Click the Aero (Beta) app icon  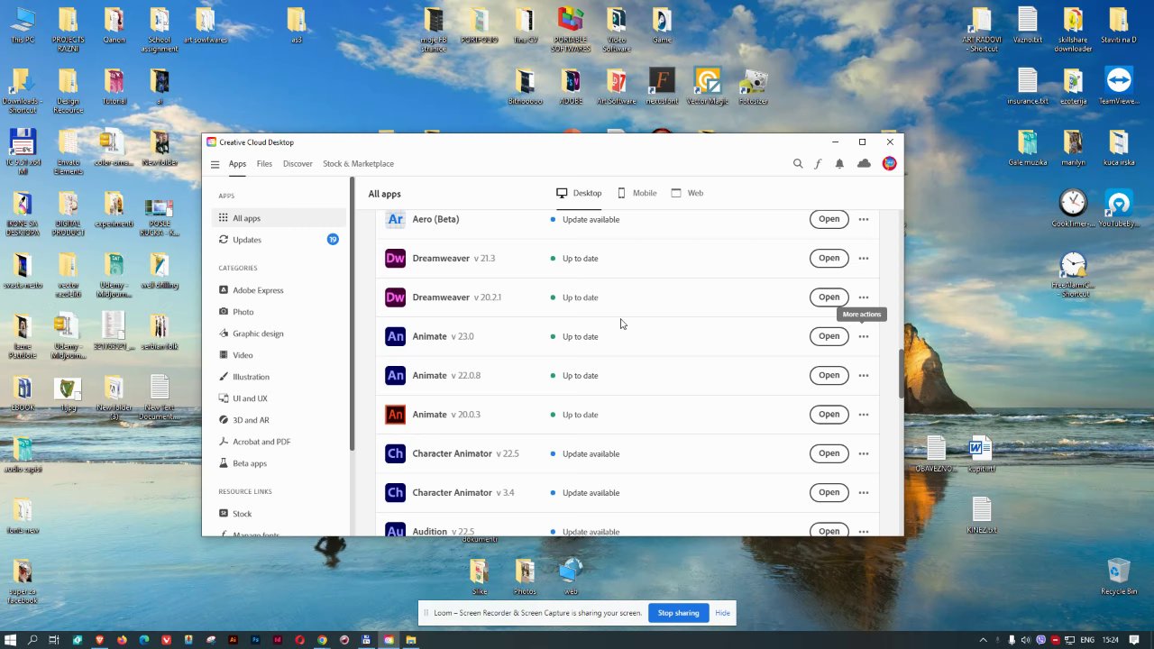(395, 219)
